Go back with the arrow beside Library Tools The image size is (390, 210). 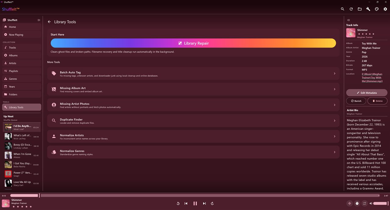(49, 22)
